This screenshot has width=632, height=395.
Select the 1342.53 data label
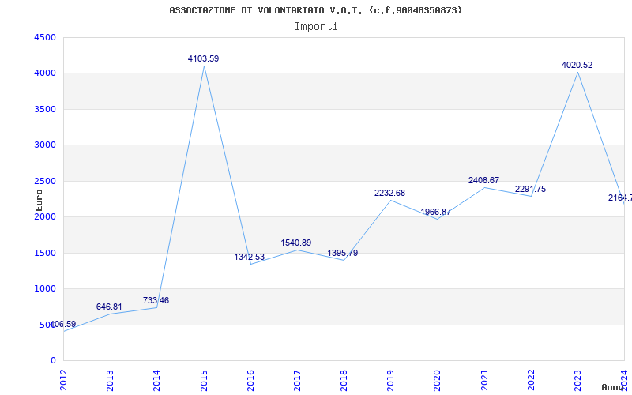(x=250, y=258)
